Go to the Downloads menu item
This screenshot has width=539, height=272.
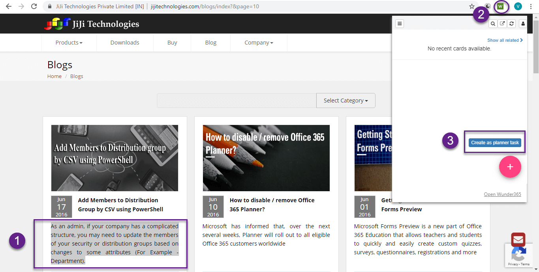(x=125, y=43)
